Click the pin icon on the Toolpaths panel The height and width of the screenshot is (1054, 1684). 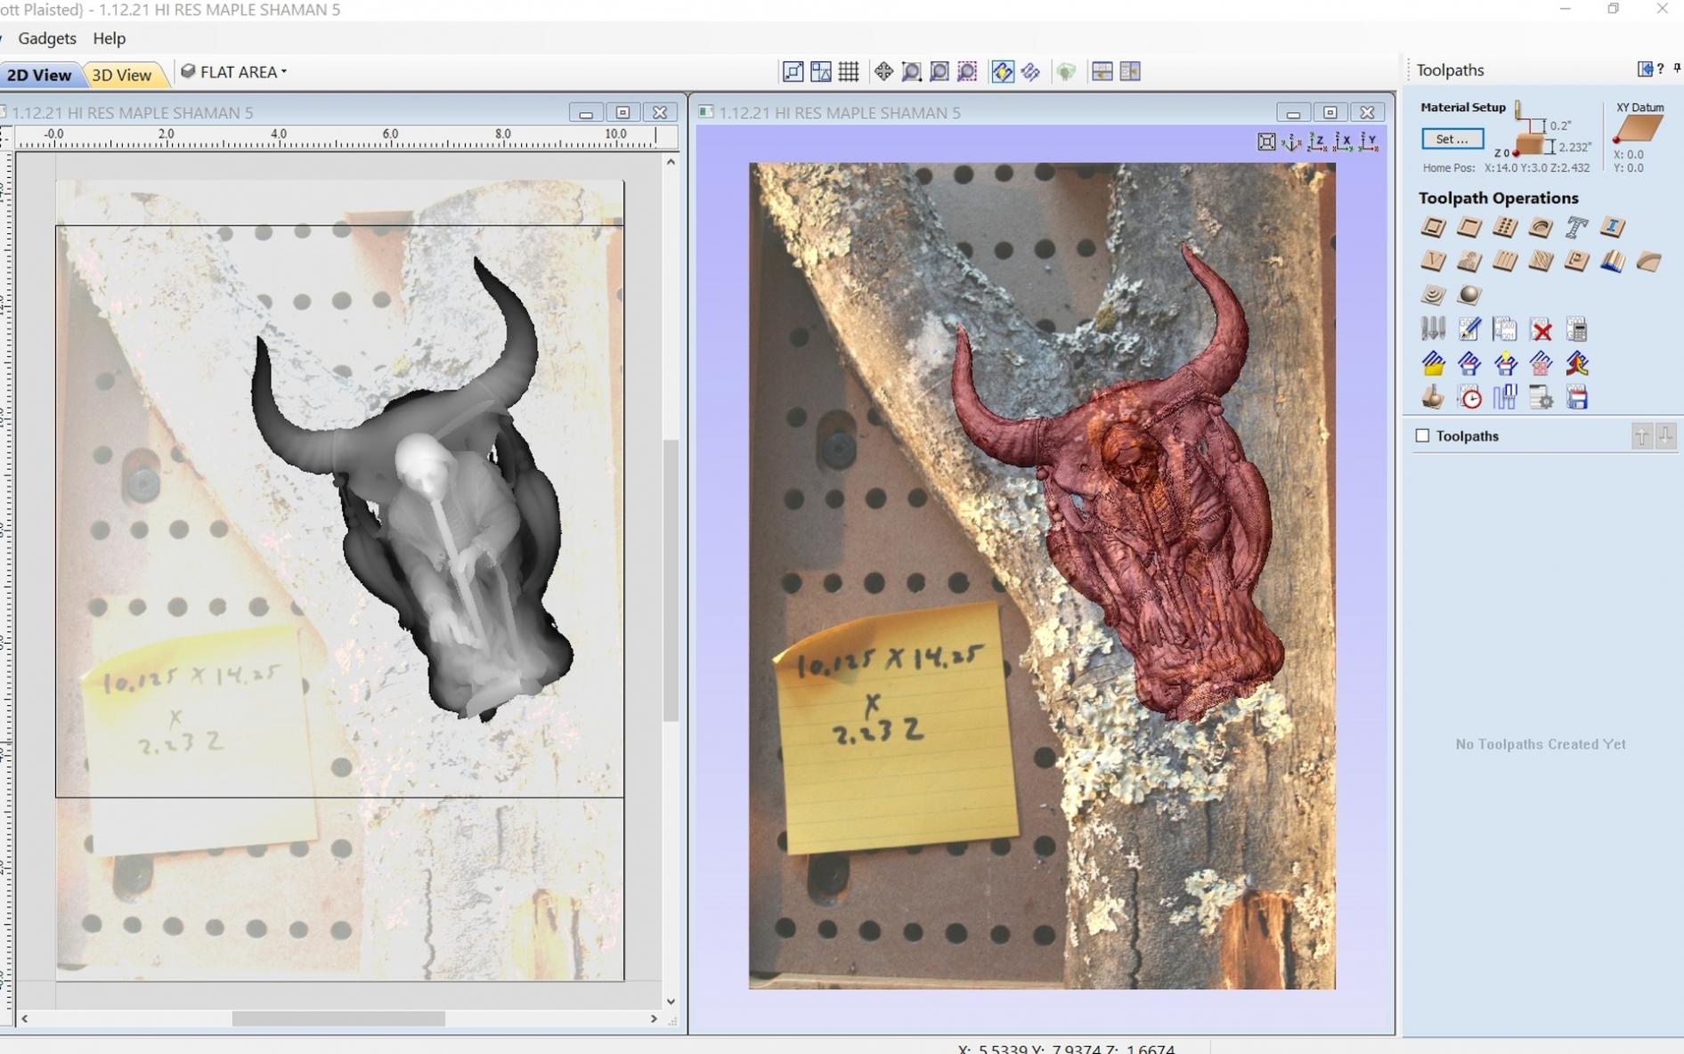coord(1677,69)
